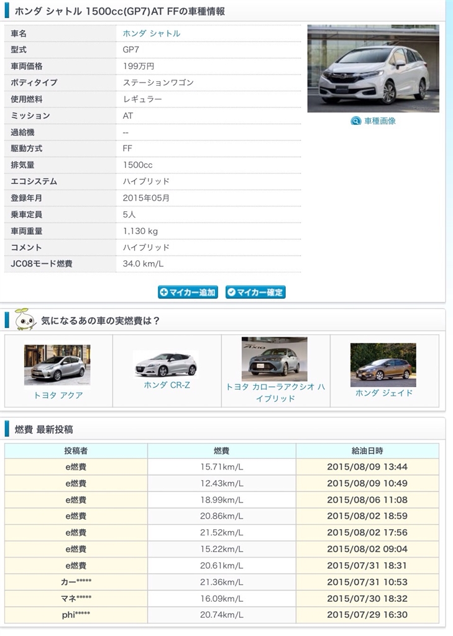Select the 20.61km/L fuel entry

(x=222, y=565)
